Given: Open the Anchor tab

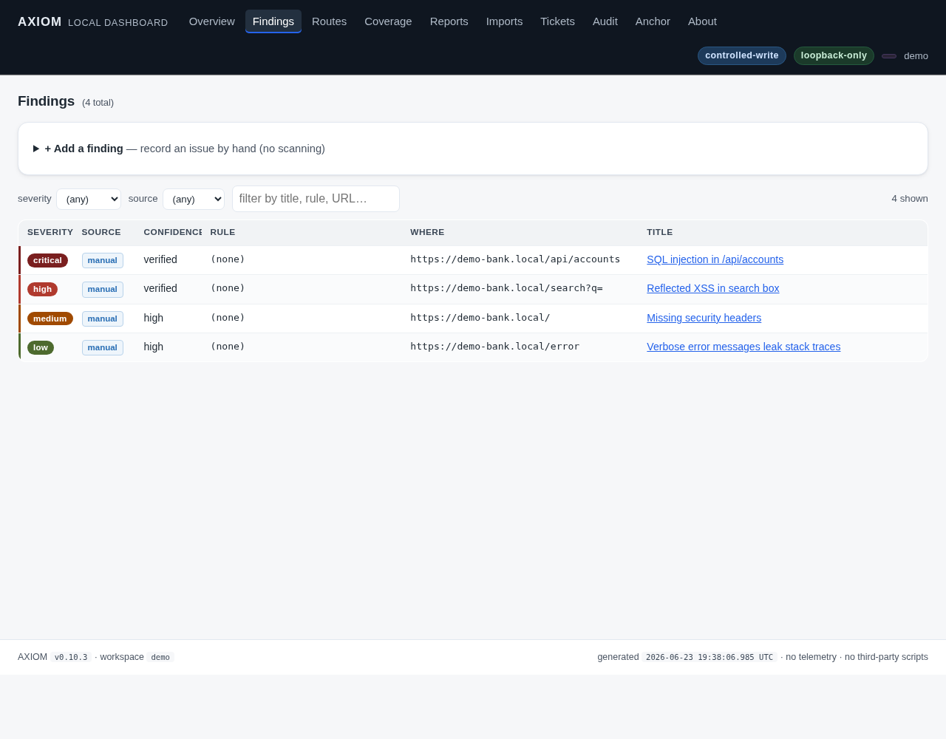Looking at the screenshot, I should click(653, 21).
